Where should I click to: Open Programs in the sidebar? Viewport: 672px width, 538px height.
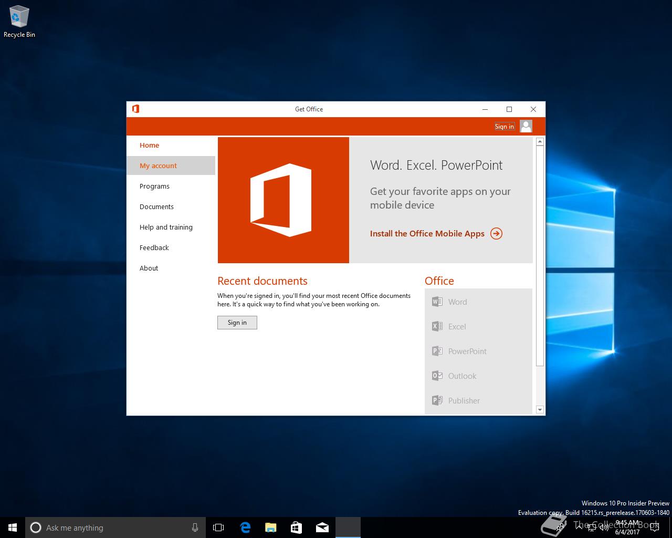pos(171,186)
